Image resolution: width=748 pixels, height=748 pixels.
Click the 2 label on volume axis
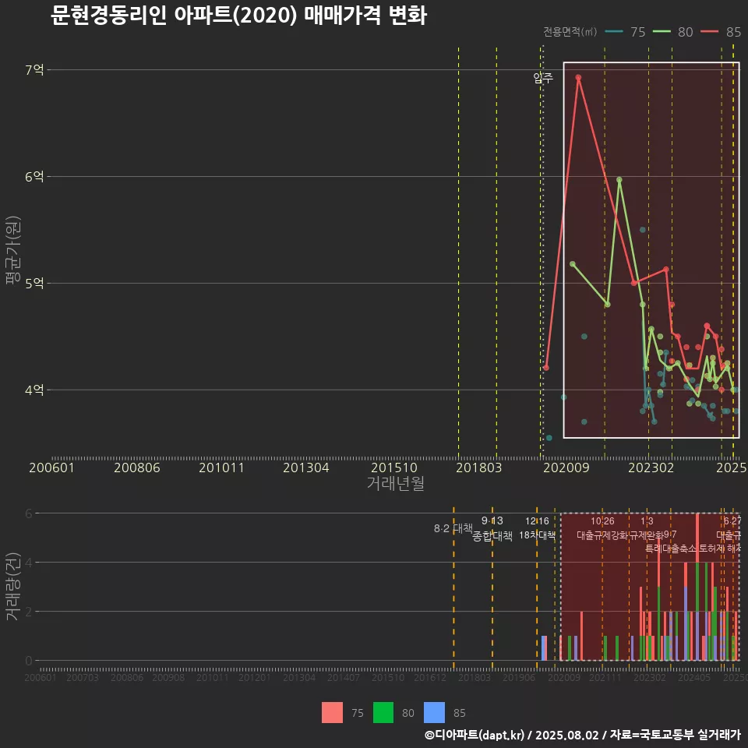pos(29,612)
